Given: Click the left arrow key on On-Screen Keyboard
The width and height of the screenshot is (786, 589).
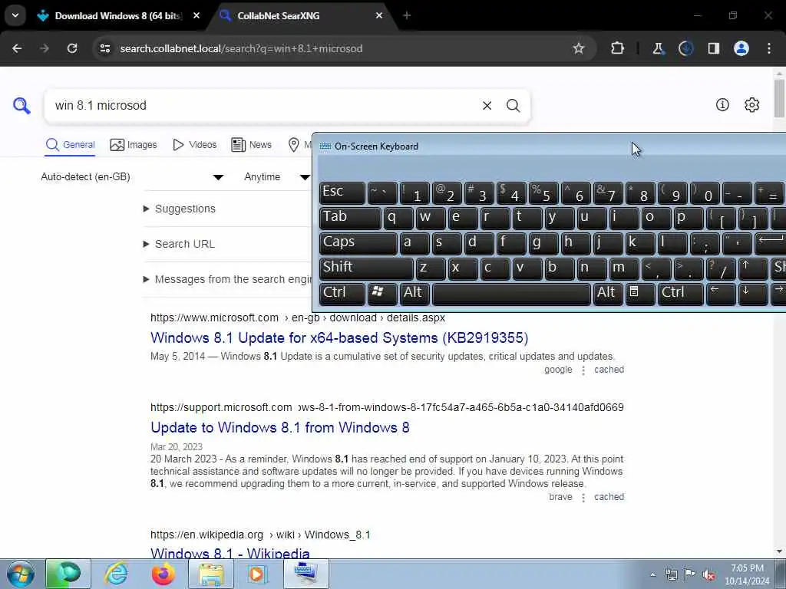Looking at the screenshot, I should pos(720,294).
